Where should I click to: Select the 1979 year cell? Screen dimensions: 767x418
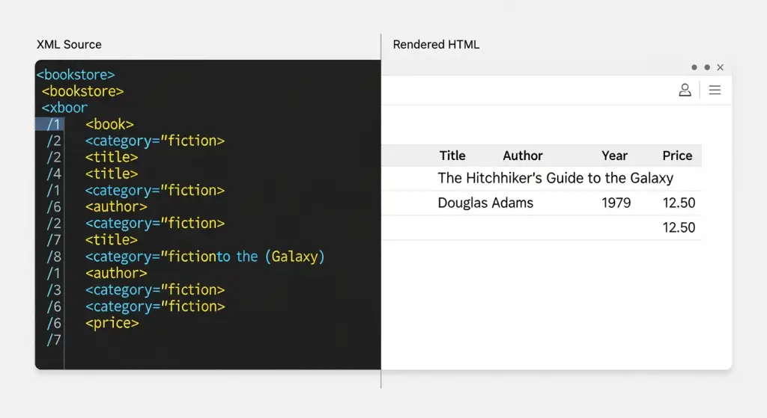point(616,203)
